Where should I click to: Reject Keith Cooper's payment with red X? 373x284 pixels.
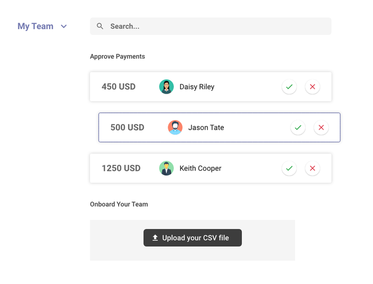pyautogui.click(x=312, y=168)
